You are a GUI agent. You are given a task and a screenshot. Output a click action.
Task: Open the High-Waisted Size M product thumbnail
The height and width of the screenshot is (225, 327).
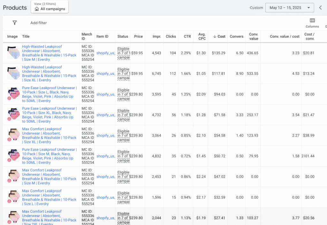[13, 53]
